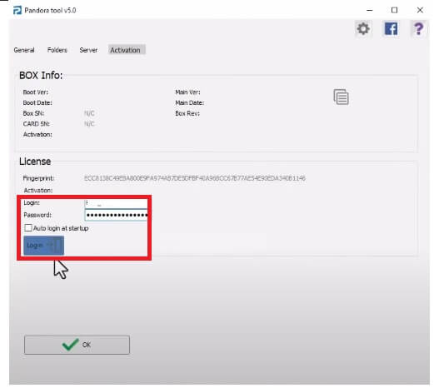Copy BOX info with the clipboard icon
Viewport: 439px width, 388px height.
(341, 97)
